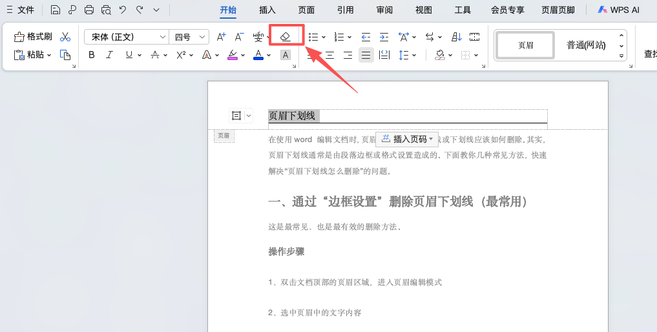
Task: Expand the styles gallery fully
Action: click(x=621, y=56)
